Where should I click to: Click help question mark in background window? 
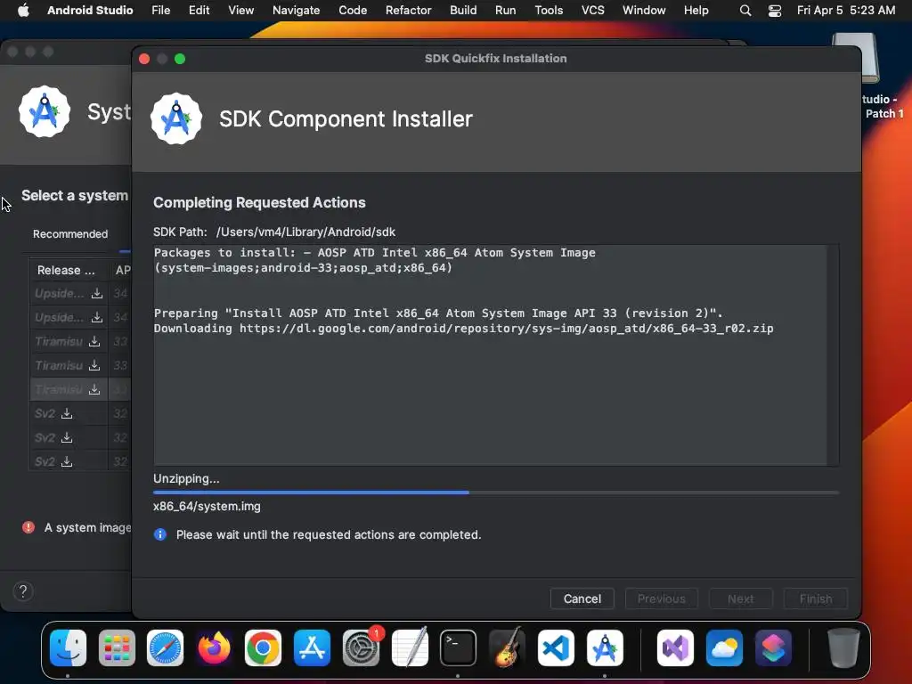tap(22, 591)
